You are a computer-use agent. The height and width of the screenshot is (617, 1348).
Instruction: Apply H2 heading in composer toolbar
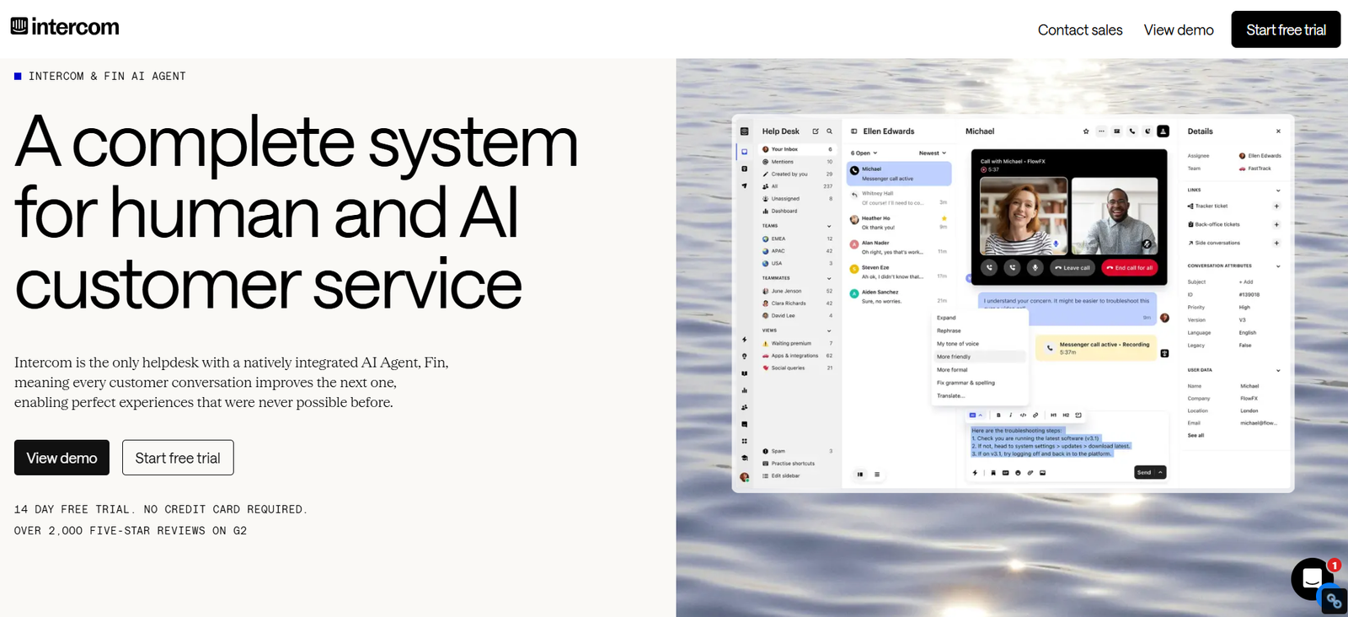[1066, 416]
